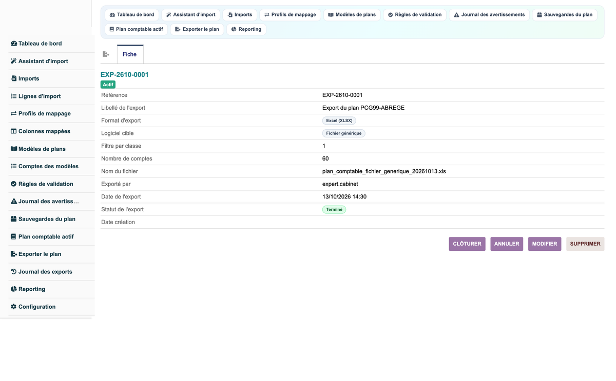Click the Assistant d'import wand icon in sidebar
The width and height of the screenshot is (616, 381).
14,61
